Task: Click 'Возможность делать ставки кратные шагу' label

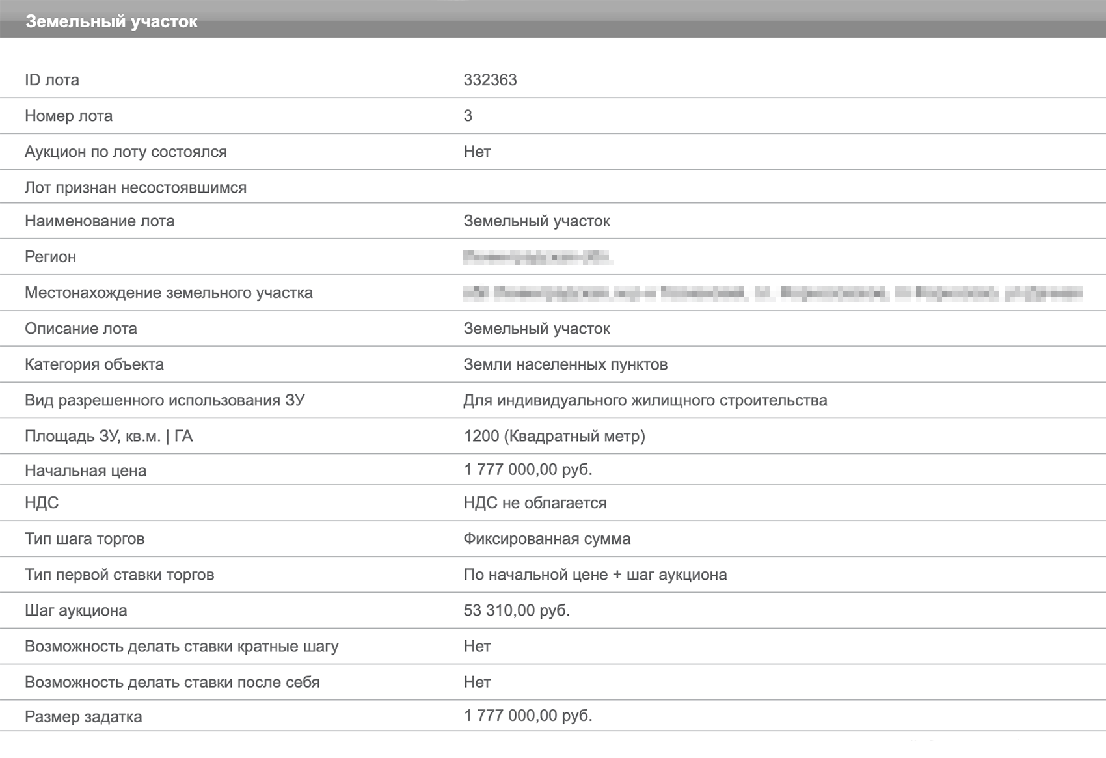Action: [x=182, y=646]
